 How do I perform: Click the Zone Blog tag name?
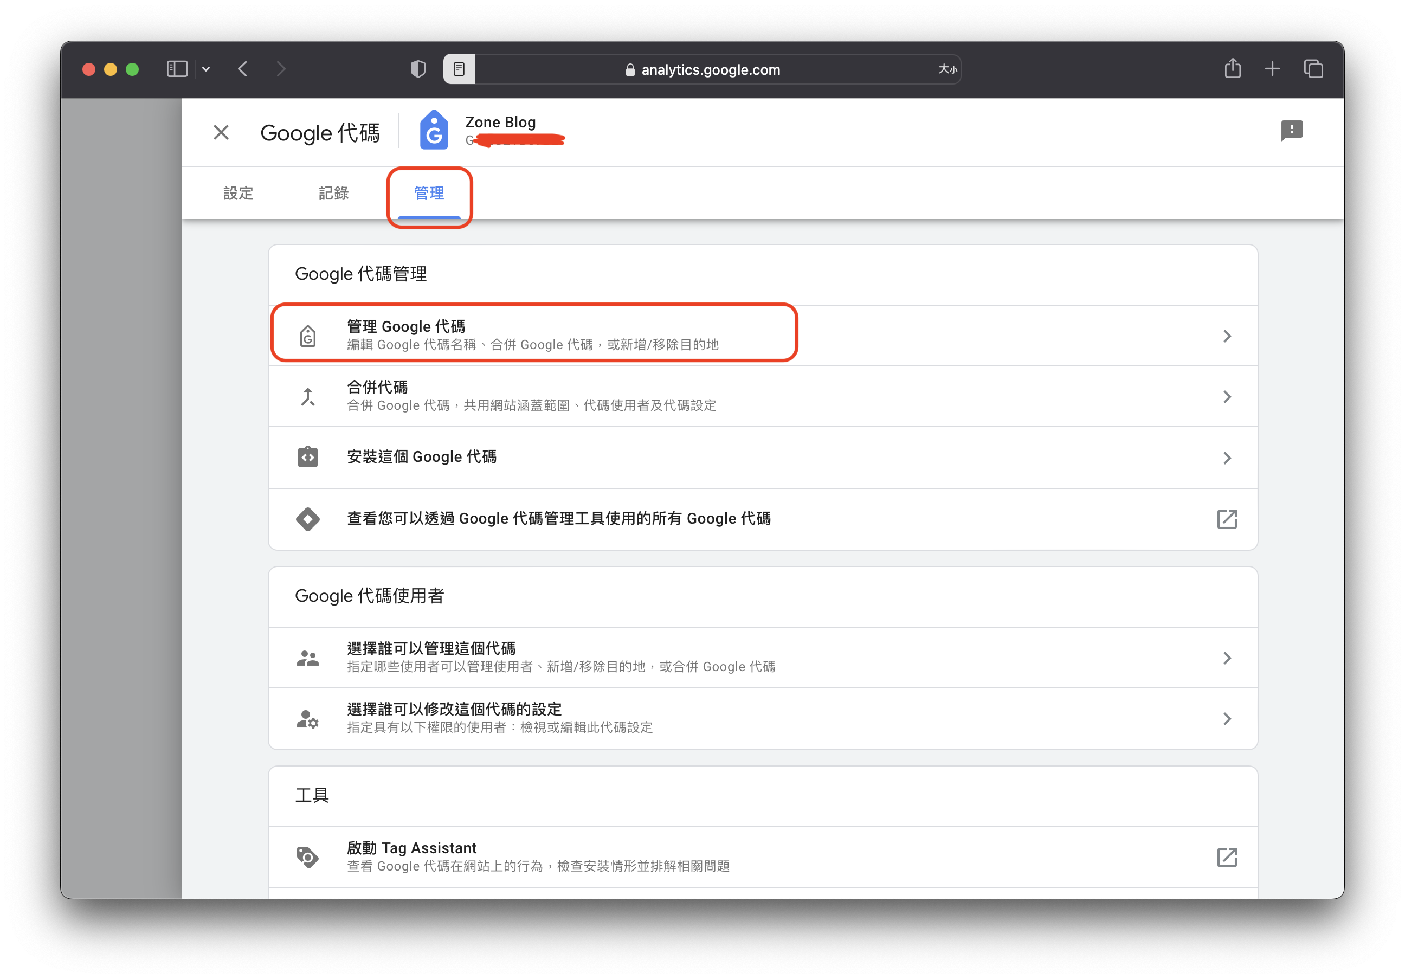pos(500,123)
